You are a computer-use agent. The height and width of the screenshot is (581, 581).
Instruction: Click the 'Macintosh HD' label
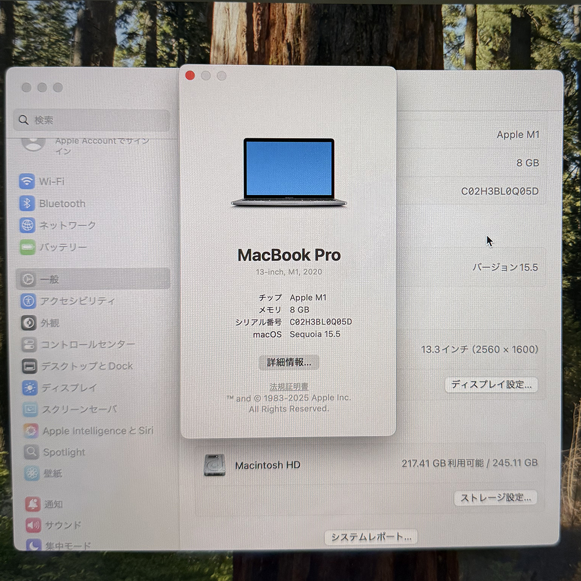click(268, 465)
